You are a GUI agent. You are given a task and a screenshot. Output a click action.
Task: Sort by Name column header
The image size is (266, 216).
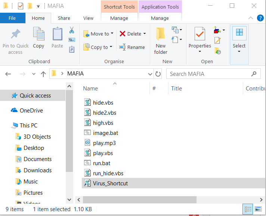pyautogui.click(x=90, y=89)
